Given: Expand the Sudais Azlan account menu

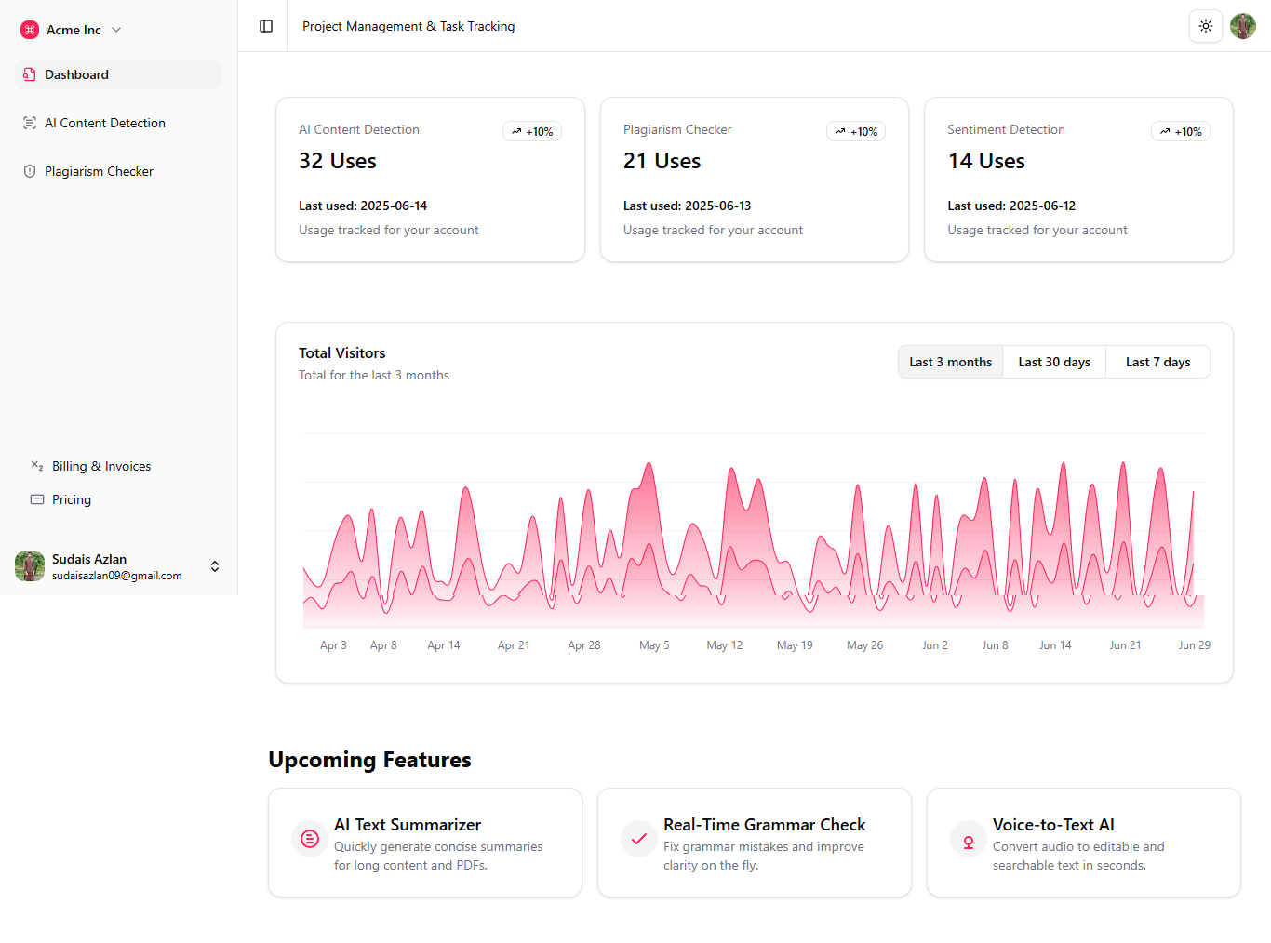Looking at the screenshot, I should pos(215,566).
